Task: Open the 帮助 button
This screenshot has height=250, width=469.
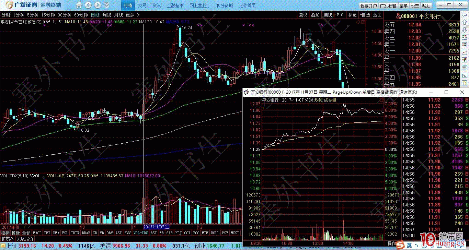Action: [426, 6]
